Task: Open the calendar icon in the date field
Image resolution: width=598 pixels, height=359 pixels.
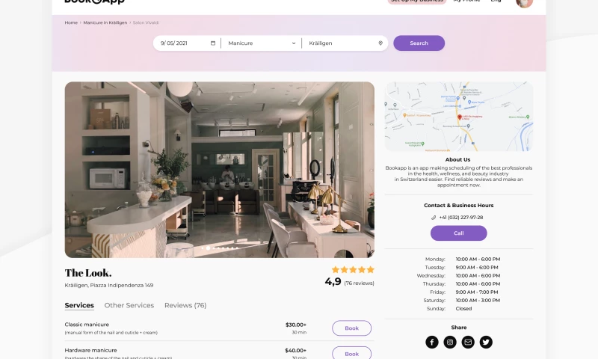Action: click(213, 43)
